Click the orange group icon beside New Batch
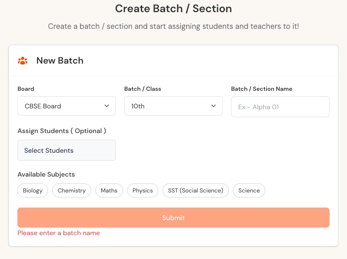Screen dimensions: 347x259 point(23,61)
